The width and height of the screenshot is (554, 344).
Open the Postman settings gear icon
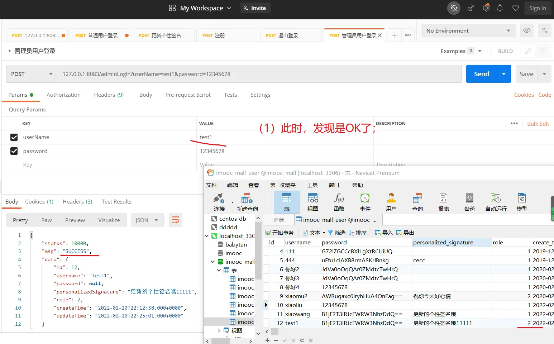486,8
